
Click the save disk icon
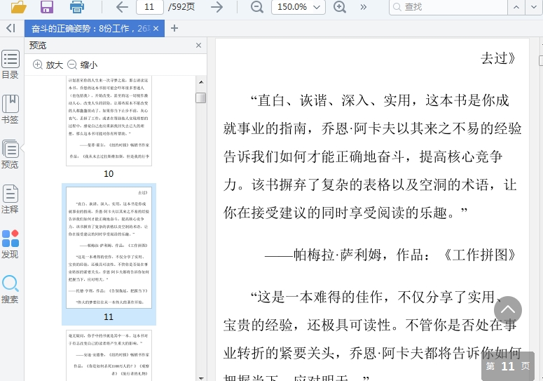tap(47, 7)
